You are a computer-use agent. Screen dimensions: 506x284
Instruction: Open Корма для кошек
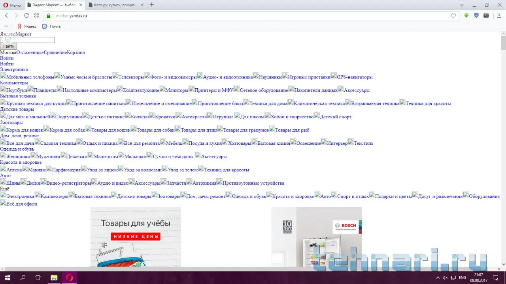coord(25,130)
